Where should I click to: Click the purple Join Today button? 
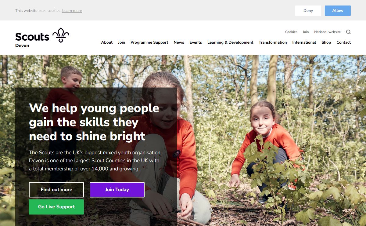pos(117,190)
